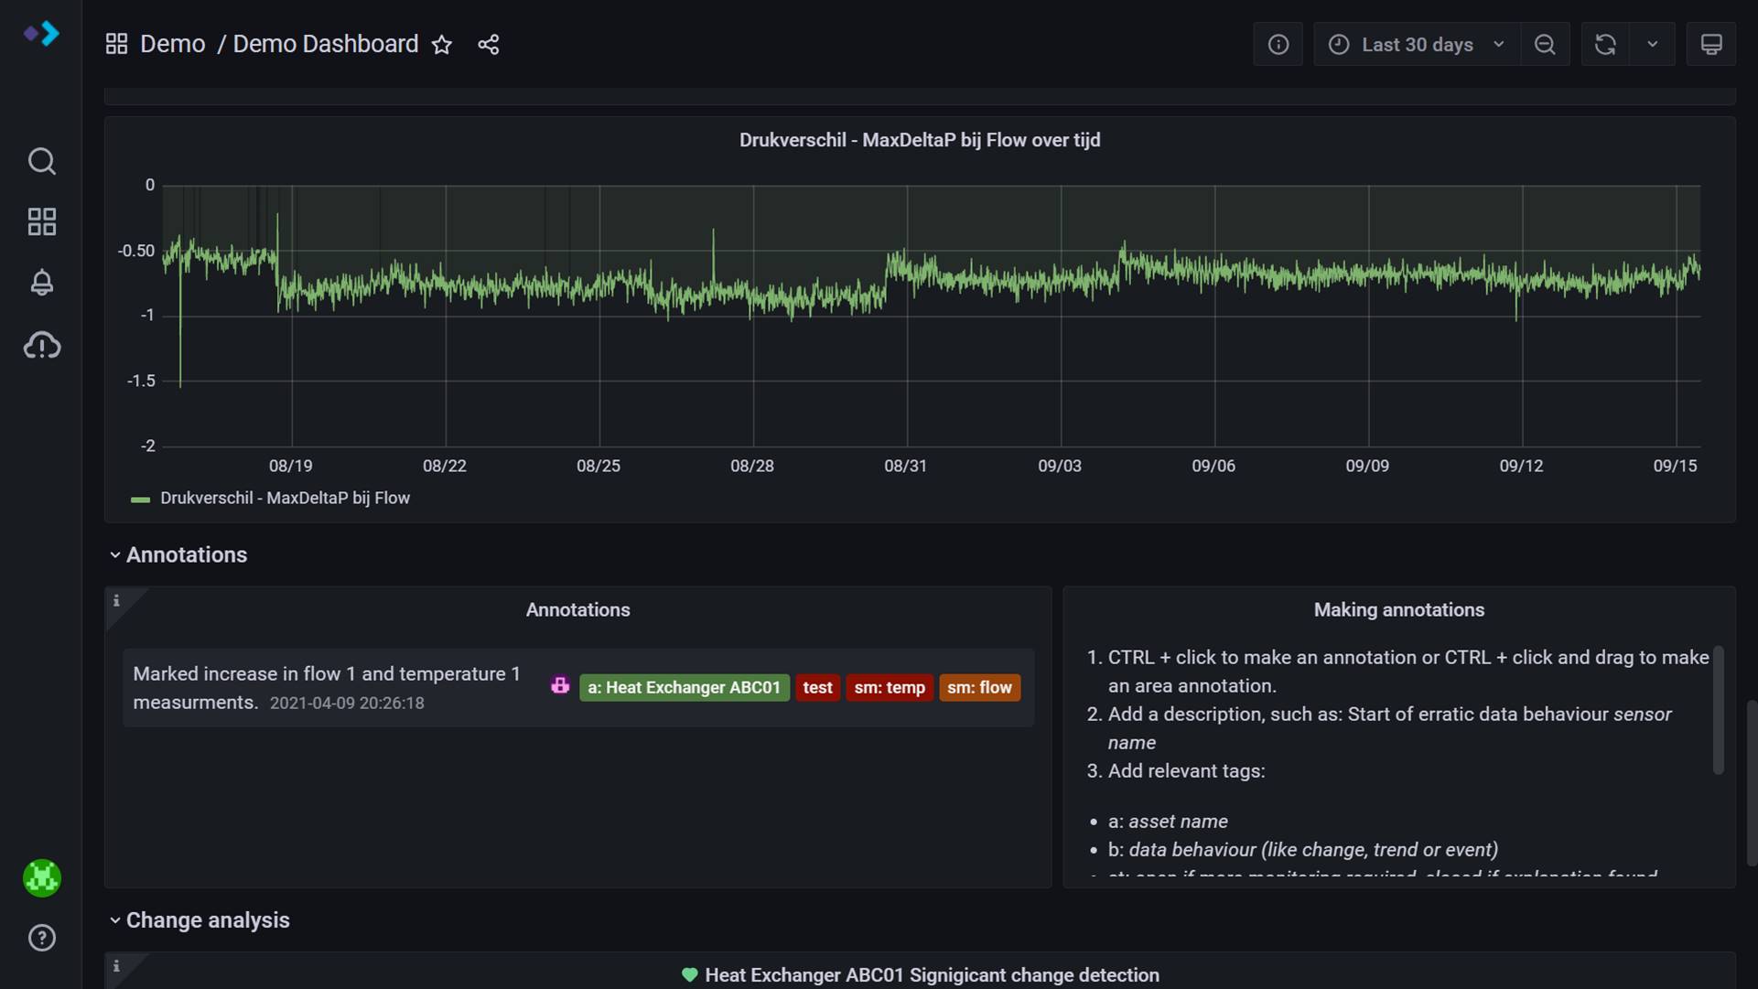Open the alerting bell icon

click(x=41, y=283)
